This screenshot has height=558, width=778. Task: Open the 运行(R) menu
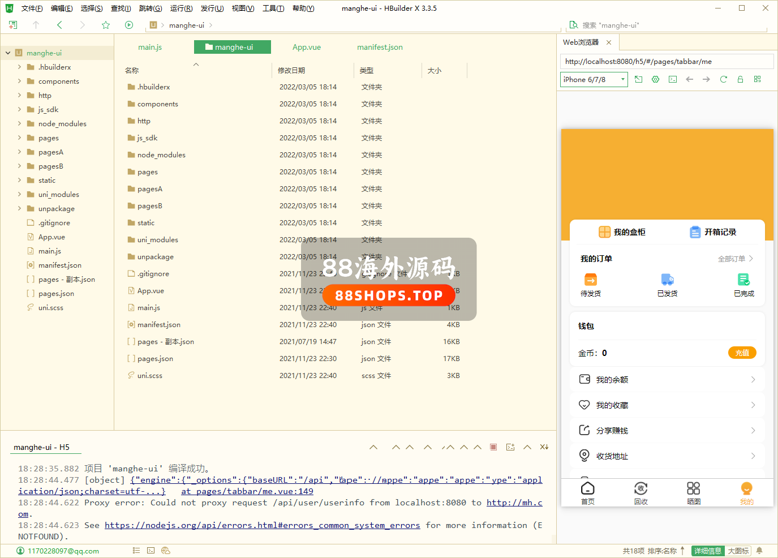181,8
